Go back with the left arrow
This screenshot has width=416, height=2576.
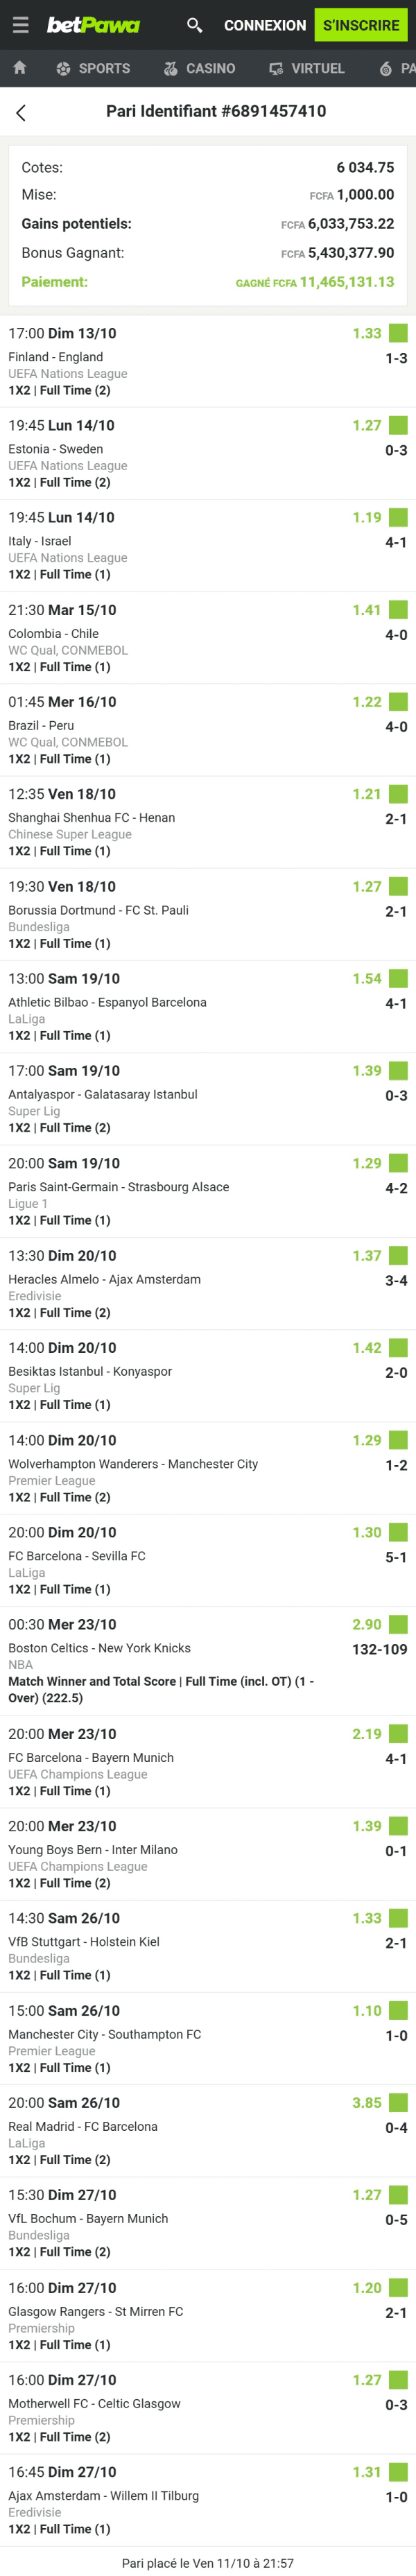pos(21,113)
